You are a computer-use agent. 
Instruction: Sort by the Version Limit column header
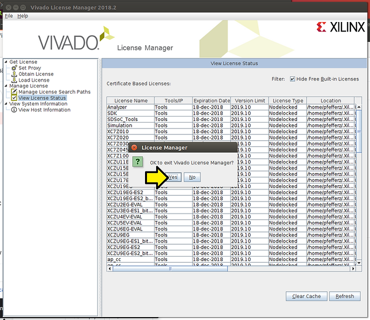(249, 100)
